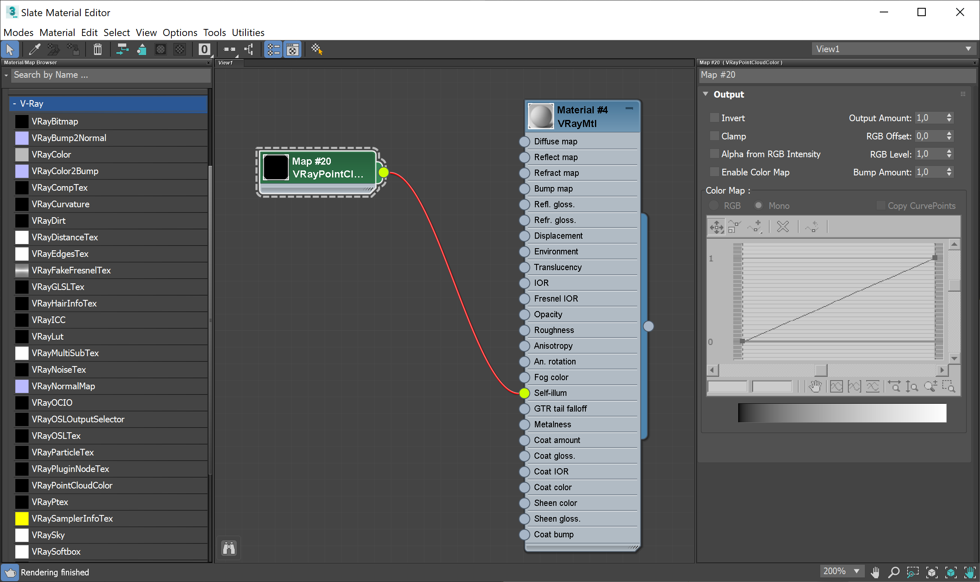Increase Output Amount with its up spinner
Image resolution: width=980 pixels, height=582 pixels.
tap(949, 115)
